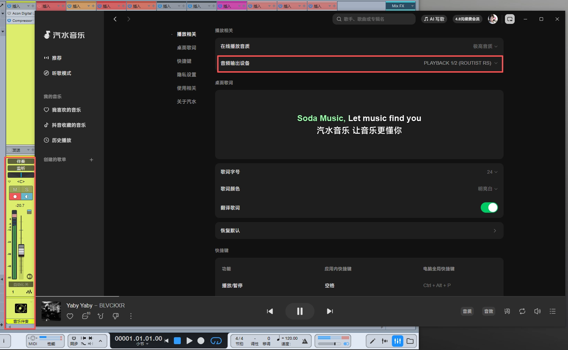Click the AI 写歌 button
The height and width of the screenshot is (350, 568).
coord(434,19)
